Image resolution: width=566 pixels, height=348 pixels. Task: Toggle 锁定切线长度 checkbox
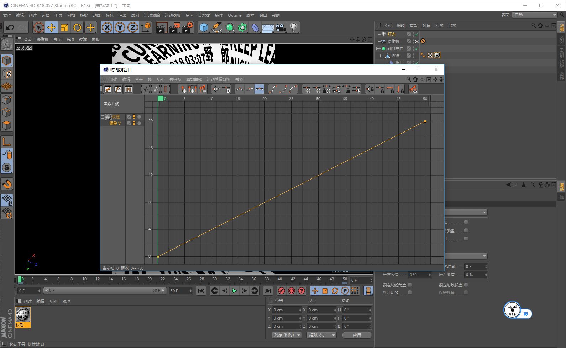click(466, 285)
